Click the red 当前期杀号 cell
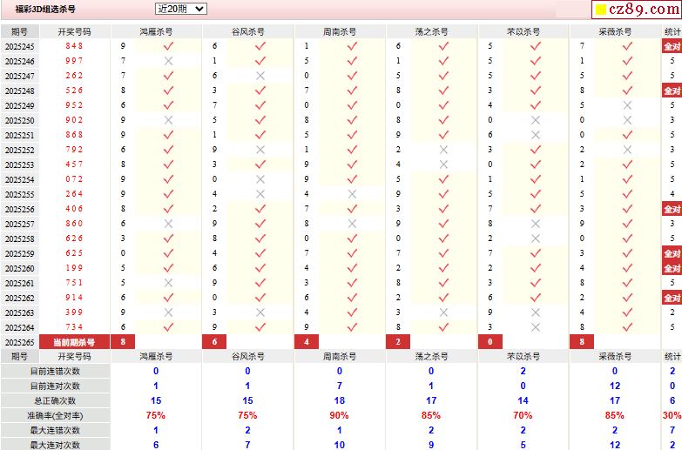This screenshot has height=450, width=682. point(74,342)
